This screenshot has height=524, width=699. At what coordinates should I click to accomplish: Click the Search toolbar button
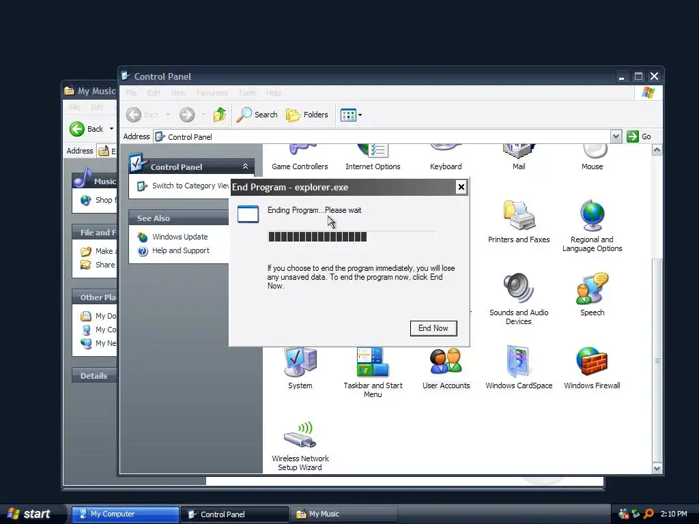pyautogui.click(x=257, y=115)
